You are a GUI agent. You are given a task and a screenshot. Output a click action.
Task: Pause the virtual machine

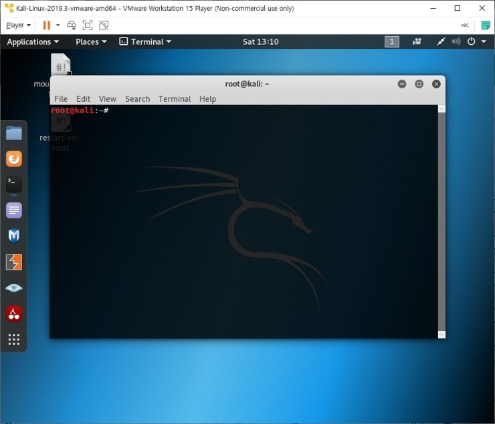click(x=46, y=25)
